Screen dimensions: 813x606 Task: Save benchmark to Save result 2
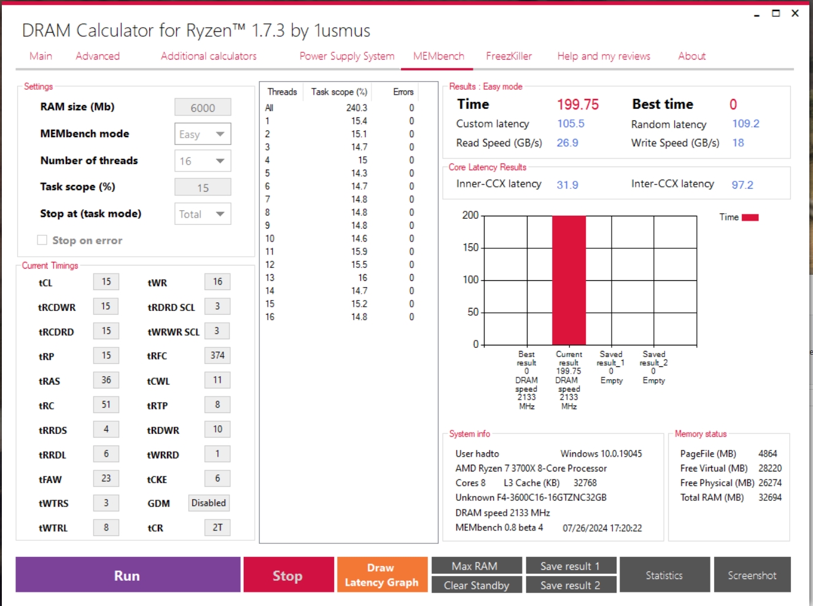[x=571, y=585]
